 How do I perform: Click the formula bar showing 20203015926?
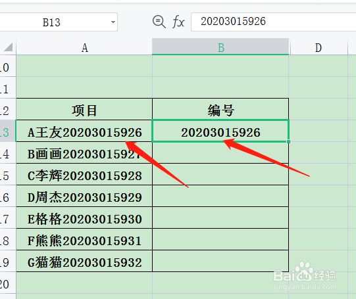click(x=273, y=22)
